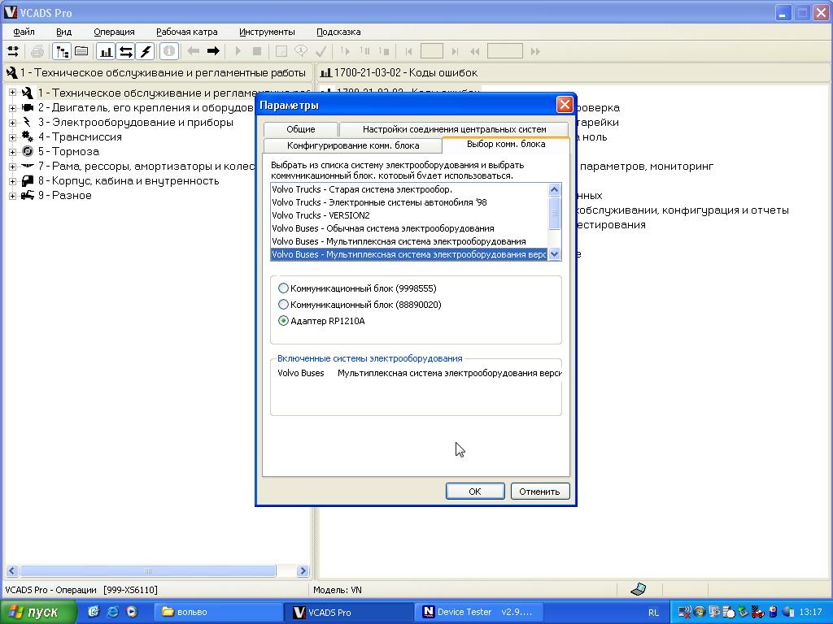Image resolution: width=833 pixels, height=624 pixels.
Task: Open the Подсказка menu
Action: [338, 32]
